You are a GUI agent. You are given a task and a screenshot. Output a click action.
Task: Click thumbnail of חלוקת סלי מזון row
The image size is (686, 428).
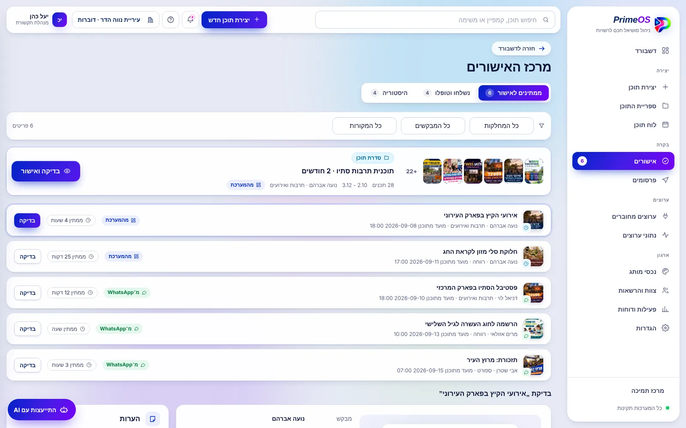(x=533, y=256)
